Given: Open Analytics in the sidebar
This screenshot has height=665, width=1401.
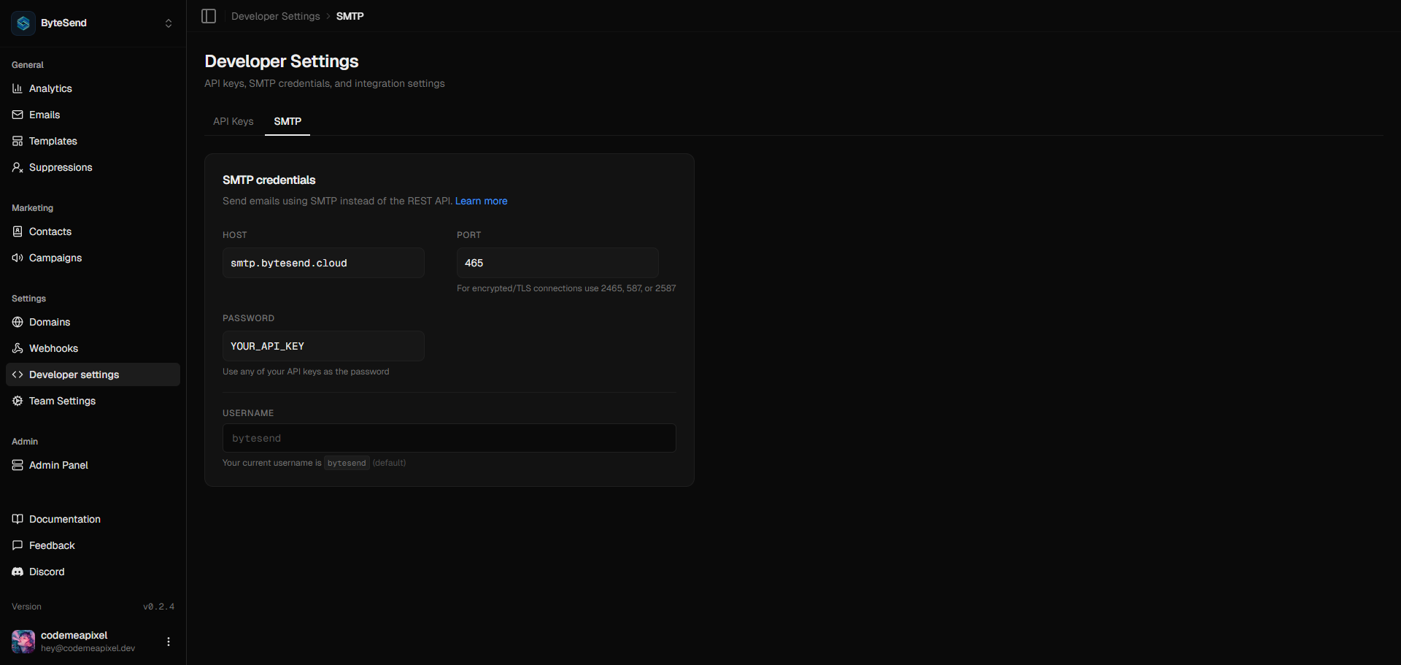Looking at the screenshot, I should coord(93,88).
